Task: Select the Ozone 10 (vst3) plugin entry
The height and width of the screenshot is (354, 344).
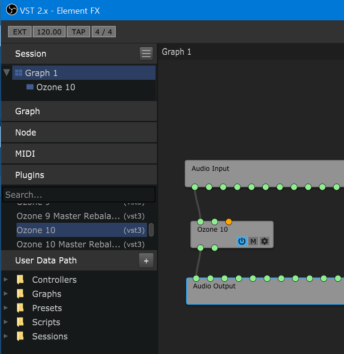Action: point(82,230)
